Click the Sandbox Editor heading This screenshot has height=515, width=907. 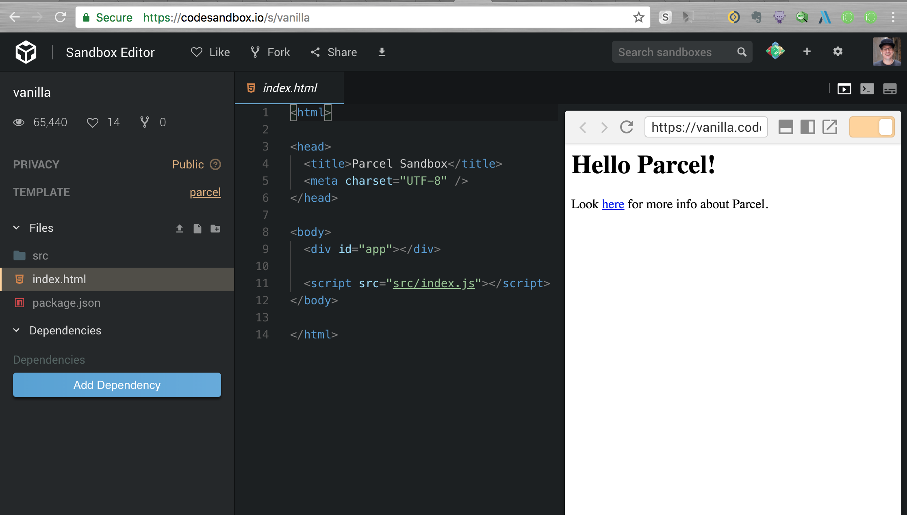(x=110, y=52)
